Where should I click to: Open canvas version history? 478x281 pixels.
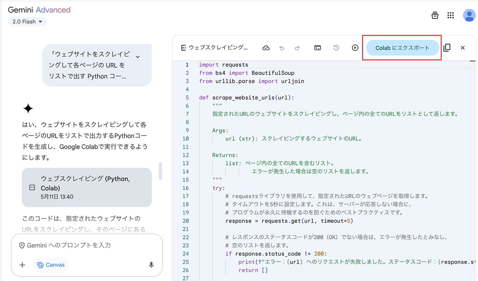[x=336, y=48]
